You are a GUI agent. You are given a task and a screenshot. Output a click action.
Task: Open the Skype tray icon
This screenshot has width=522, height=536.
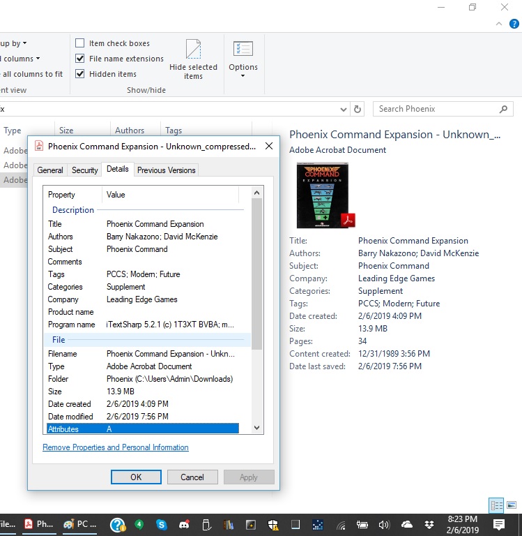(161, 524)
